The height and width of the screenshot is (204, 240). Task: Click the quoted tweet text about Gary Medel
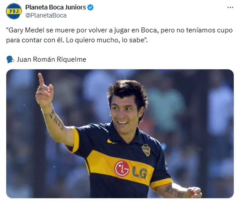119,35
